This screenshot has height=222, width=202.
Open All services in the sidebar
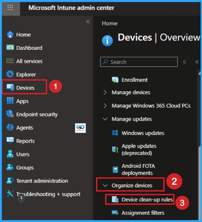click(29, 61)
